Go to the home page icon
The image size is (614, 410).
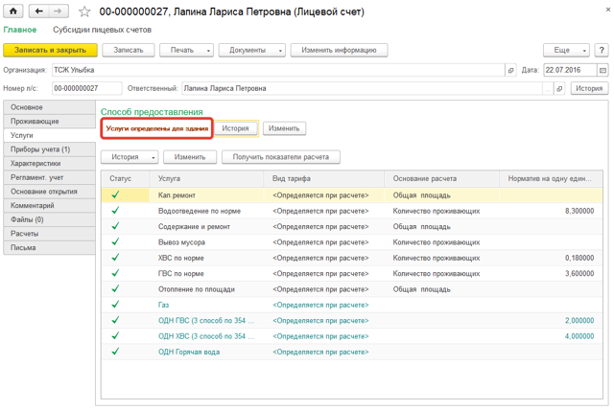point(12,11)
